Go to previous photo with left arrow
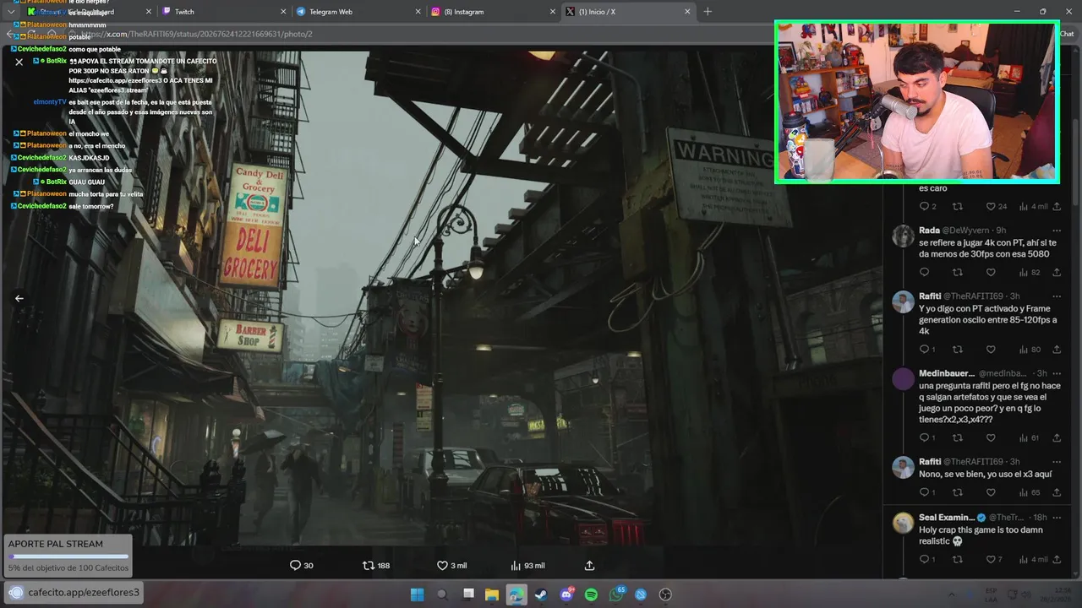This screenshot has width=1082, height=608. pyautogui.click(x=19, y=298)
